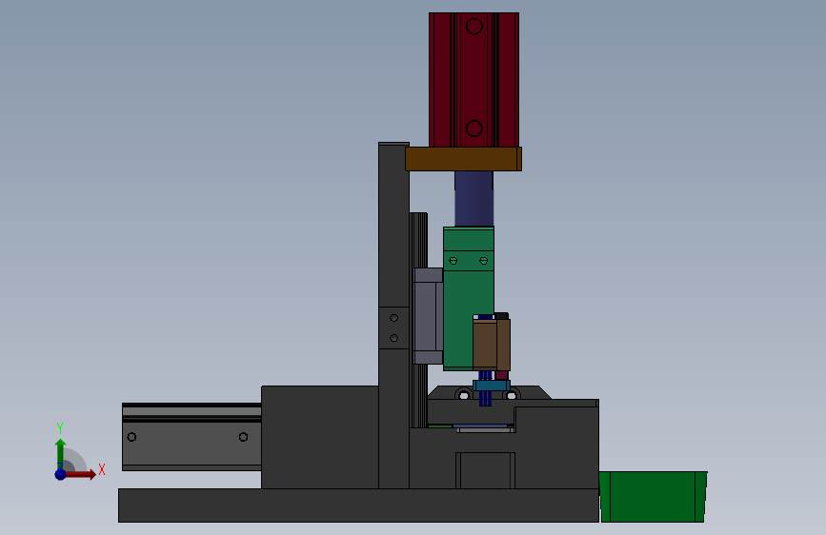Image resolution: width=826 pixels, height=535 pixels.
Task: Select the green slide block
Action: point(469,299)
